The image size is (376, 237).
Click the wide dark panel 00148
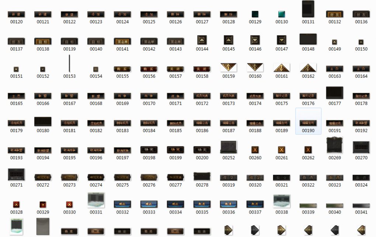point(308,39)
